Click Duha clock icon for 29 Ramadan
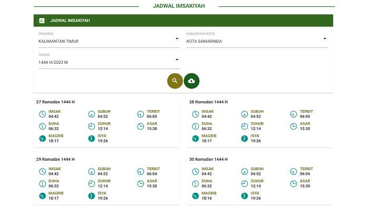This screenshot has height=207, width=369. pos(42,184)
